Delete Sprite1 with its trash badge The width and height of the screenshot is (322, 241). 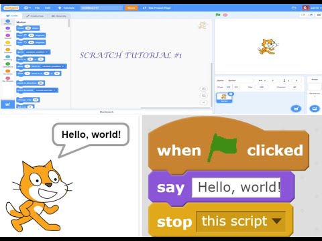click(231, 94)
